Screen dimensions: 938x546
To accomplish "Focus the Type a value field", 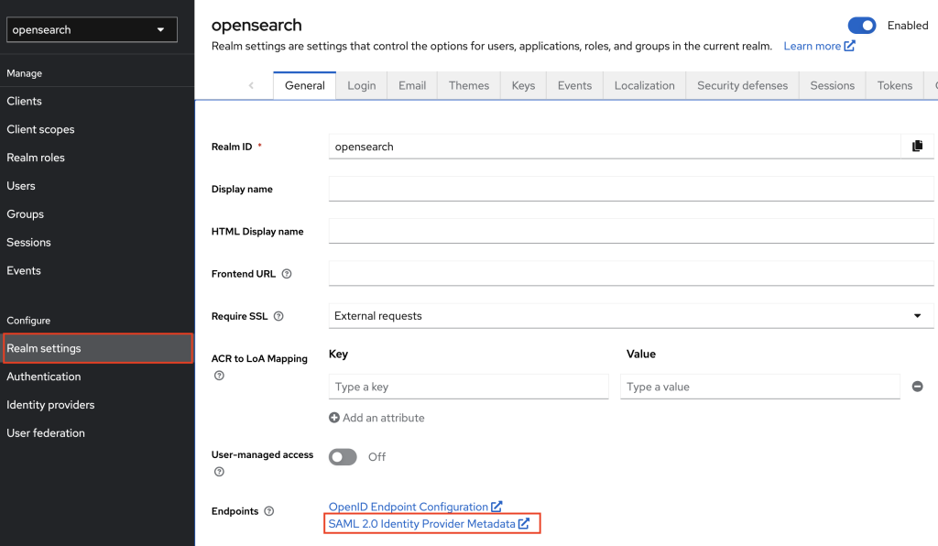I will pos(760,387).
